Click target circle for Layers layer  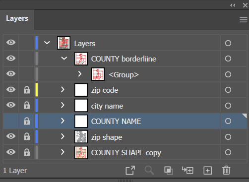click(x=228, y=43)
